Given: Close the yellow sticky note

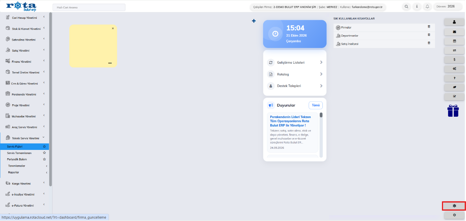Looking at the screenshot, I should (113, 29).
